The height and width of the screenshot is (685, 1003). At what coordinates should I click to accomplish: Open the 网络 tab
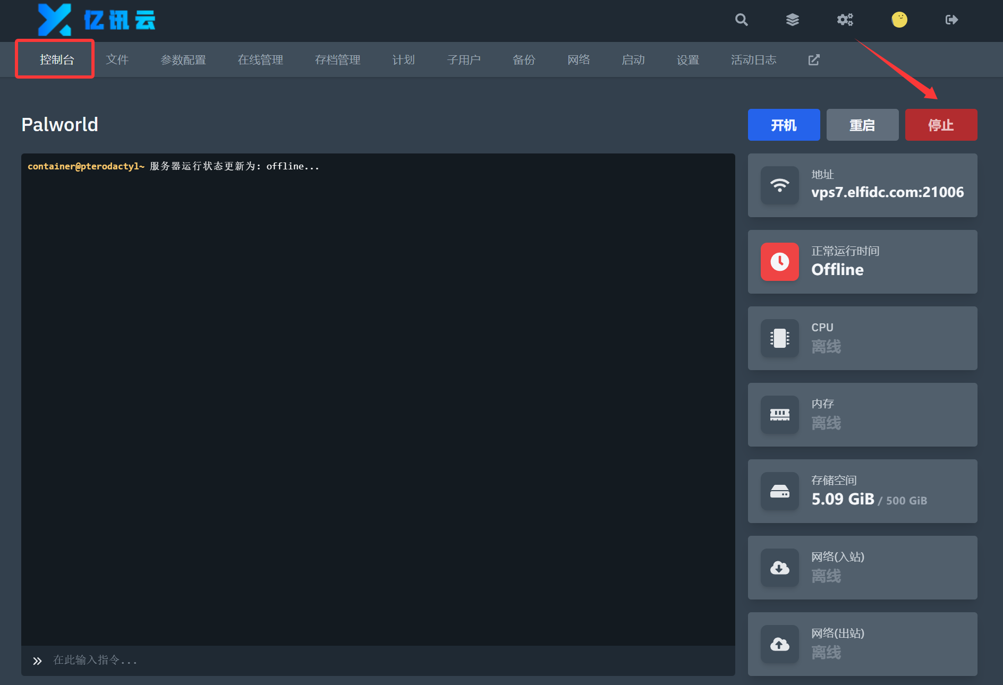pos(579,59)
